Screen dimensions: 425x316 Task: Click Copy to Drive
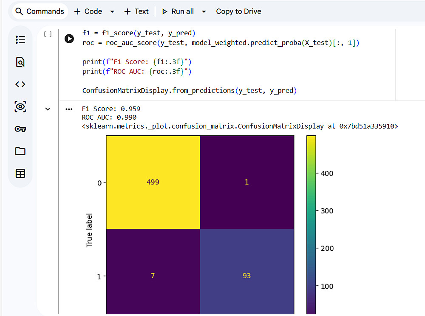(x=238, y=11)
